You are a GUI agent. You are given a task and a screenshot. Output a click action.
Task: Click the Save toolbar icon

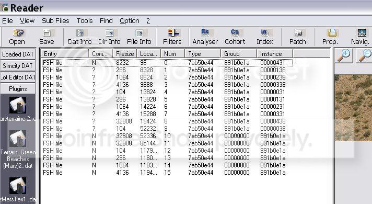coord(47,37)
